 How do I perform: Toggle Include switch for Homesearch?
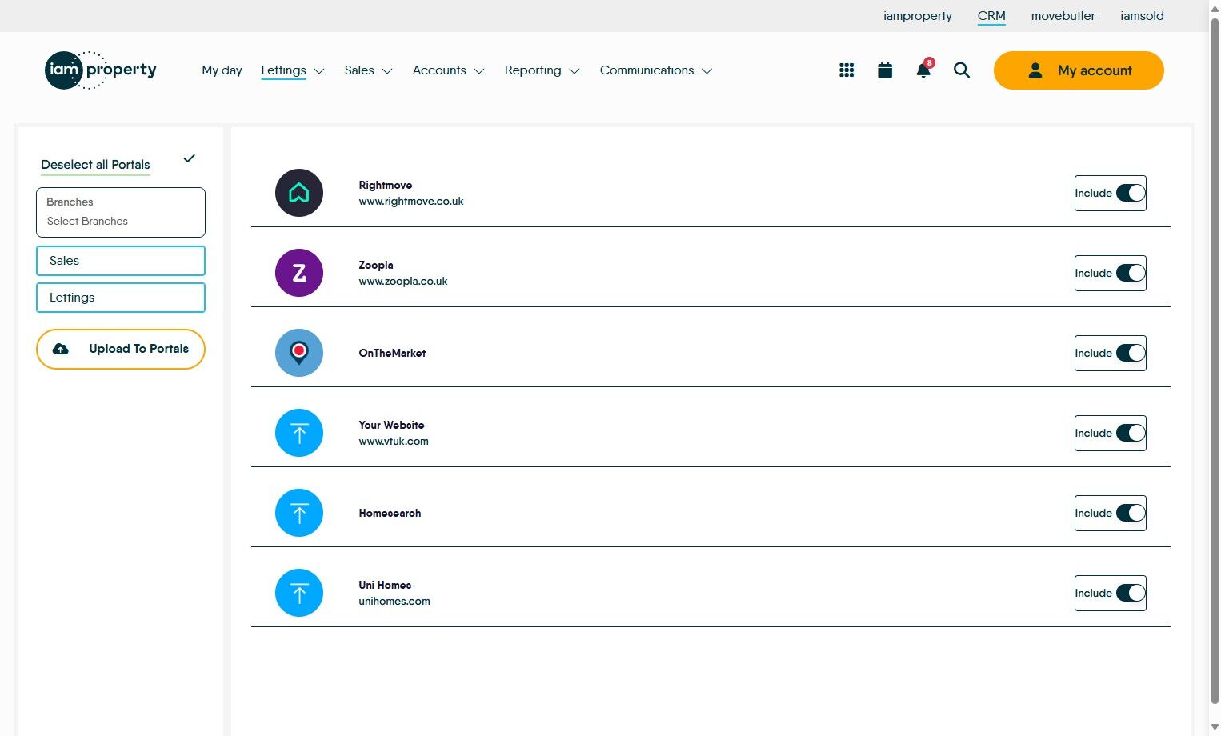1131,513
